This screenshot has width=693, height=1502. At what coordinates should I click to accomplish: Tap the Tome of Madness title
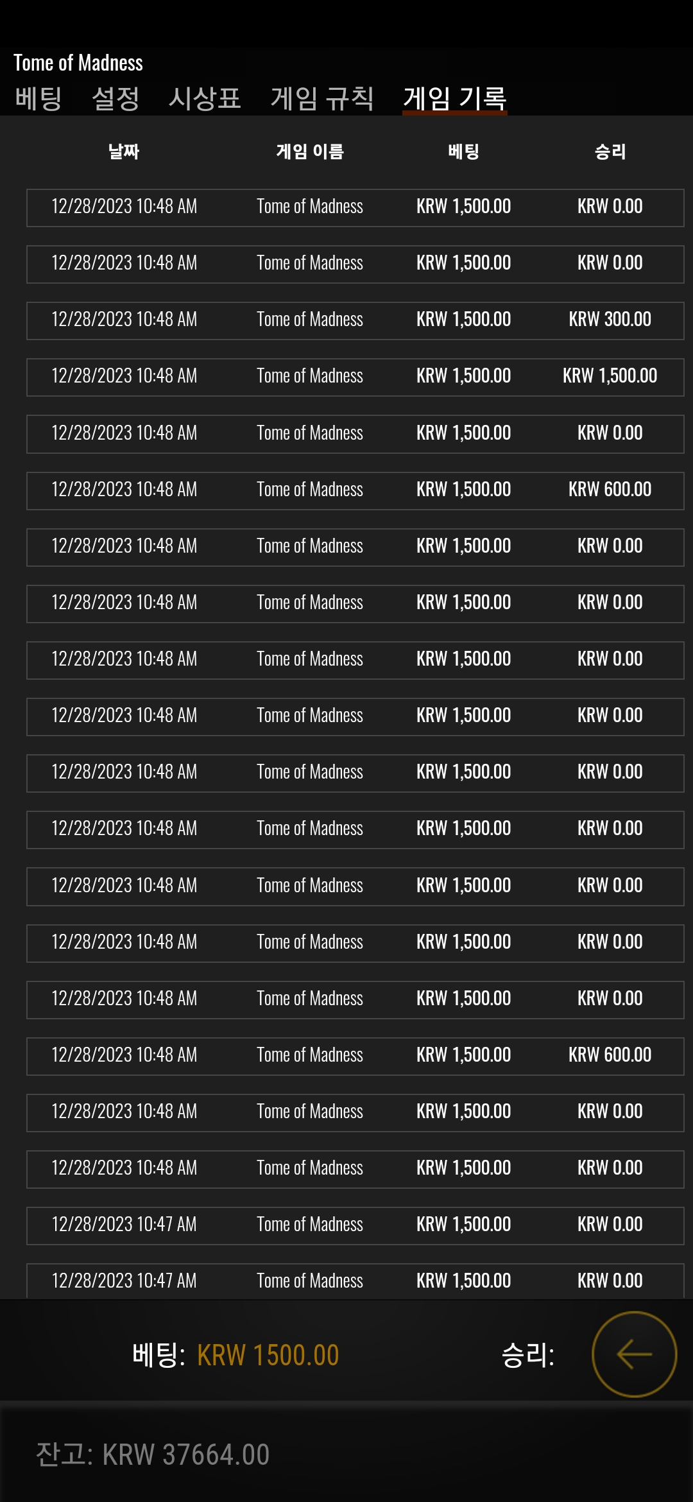pos(78,63)
